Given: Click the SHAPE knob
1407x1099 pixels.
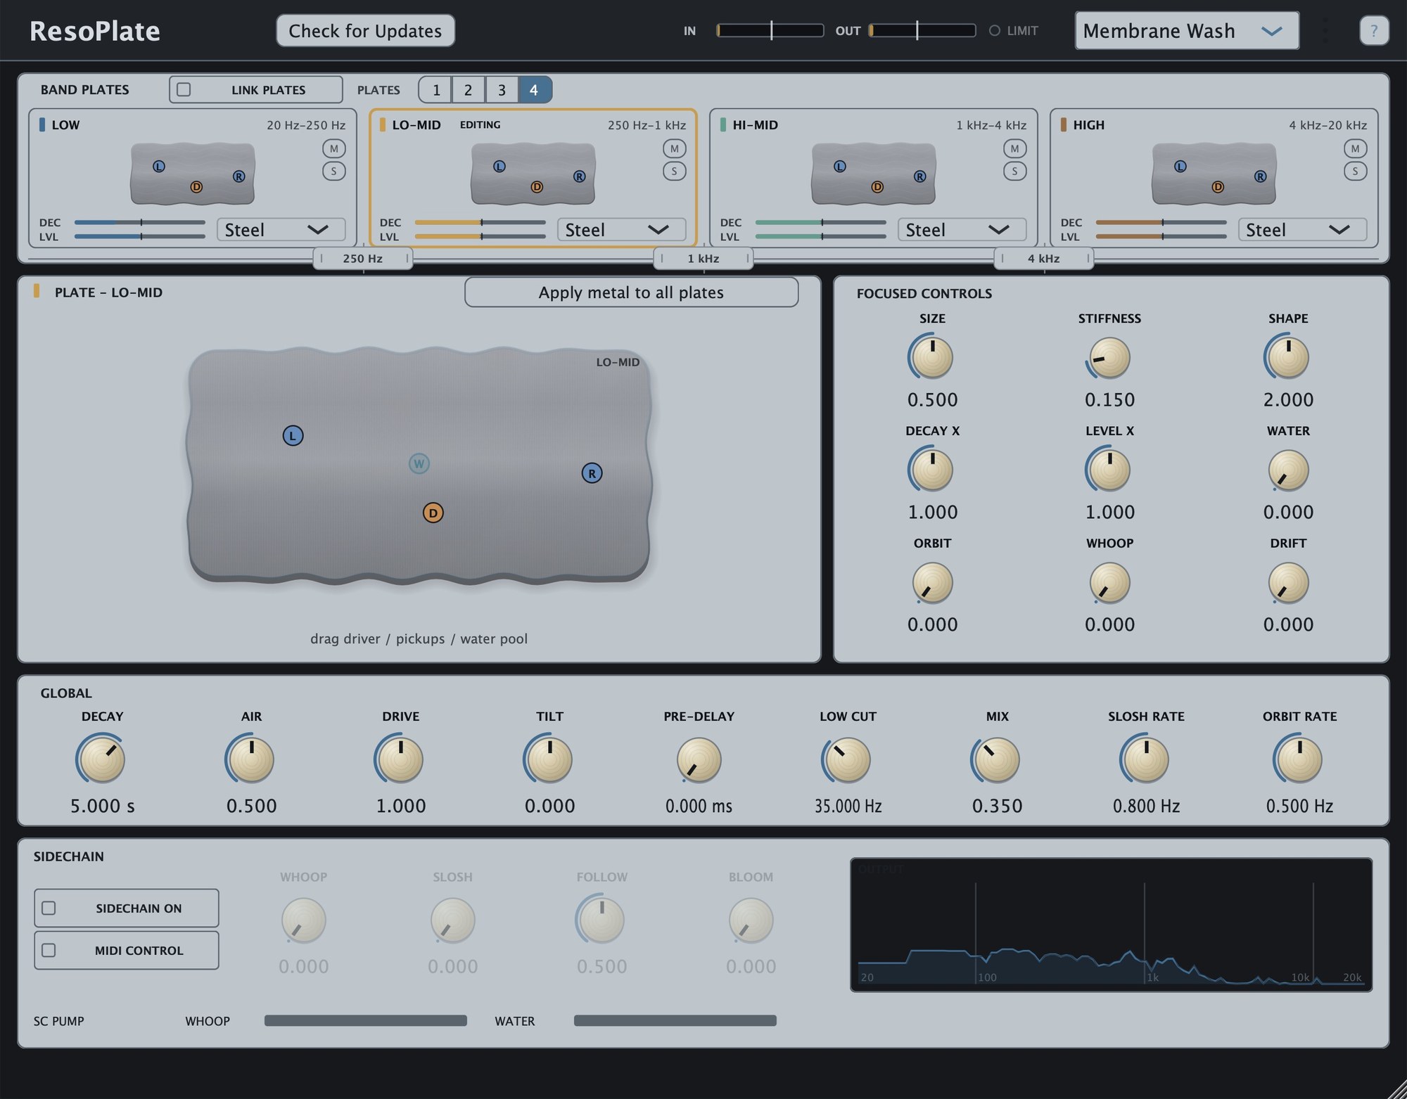Looking at the screenshot, I should [1287, 357].
